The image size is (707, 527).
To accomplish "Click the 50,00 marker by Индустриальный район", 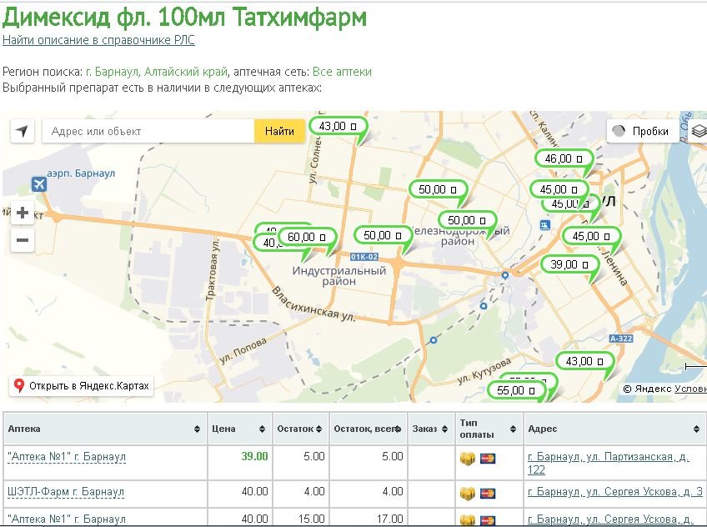I will [383, 235].
